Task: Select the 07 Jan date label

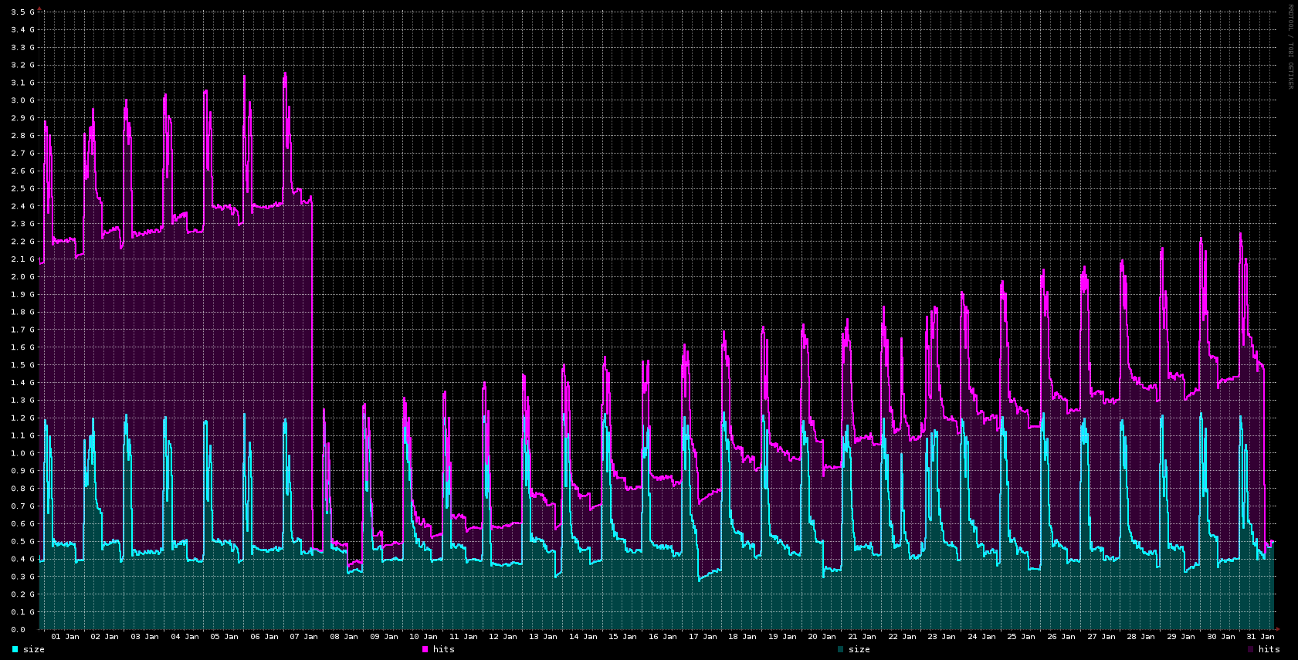Action: pyautogui.click(x=303, y=637)
